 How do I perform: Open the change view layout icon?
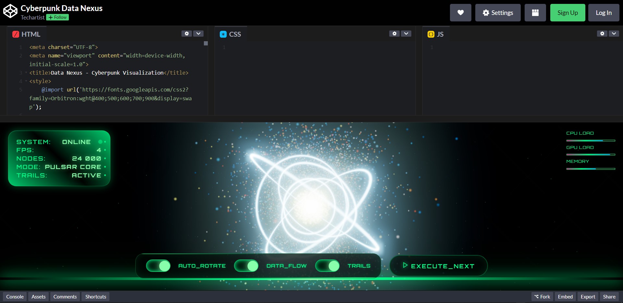(x=535, y=13)
